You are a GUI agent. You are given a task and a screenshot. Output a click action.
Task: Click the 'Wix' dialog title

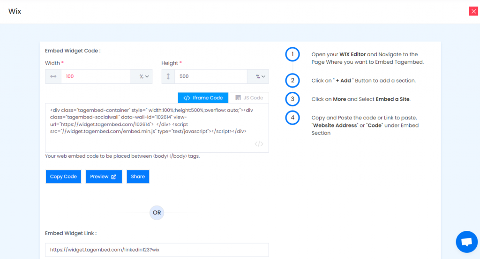(15, 11)
